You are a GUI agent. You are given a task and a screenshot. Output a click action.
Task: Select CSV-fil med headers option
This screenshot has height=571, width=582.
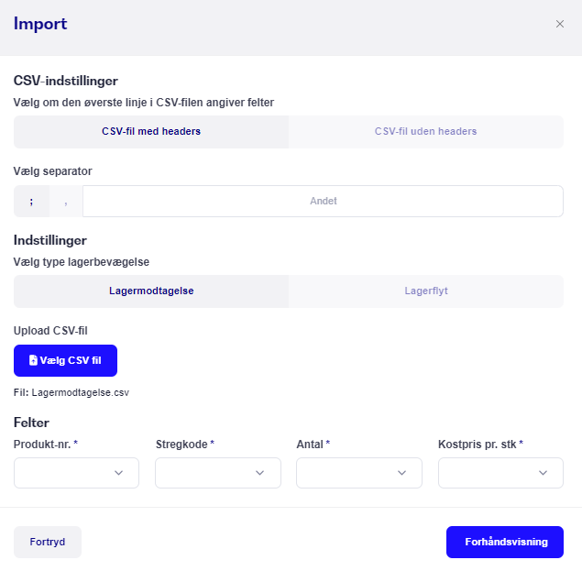pyautogui.click(x=151, y=132)
